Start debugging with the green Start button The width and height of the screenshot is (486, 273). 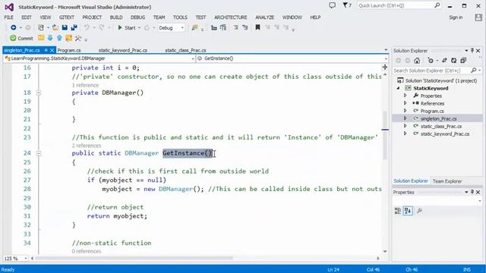point(127,27)
